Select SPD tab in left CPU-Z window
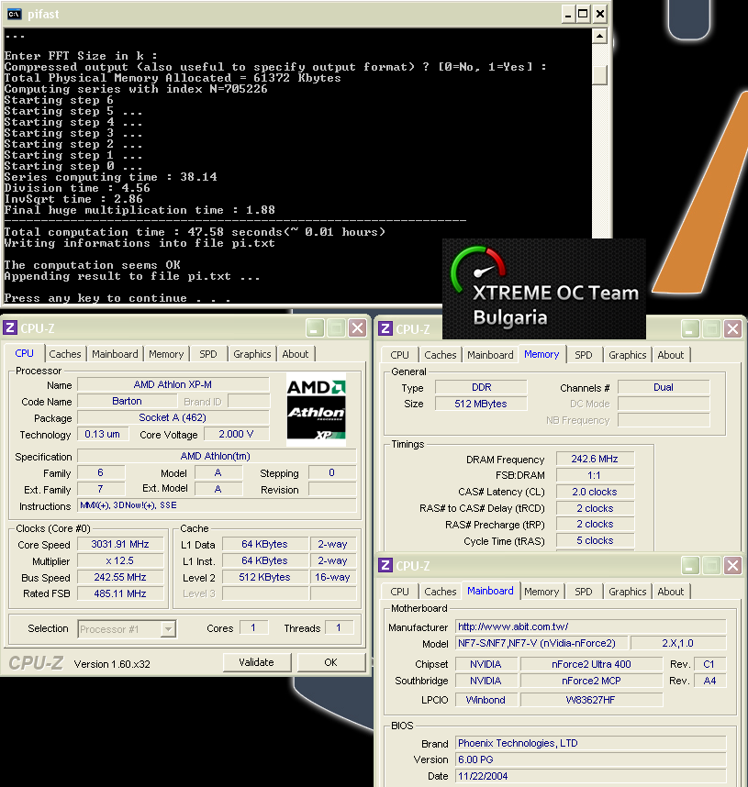 pyautogui.click(x=208, y=354)
